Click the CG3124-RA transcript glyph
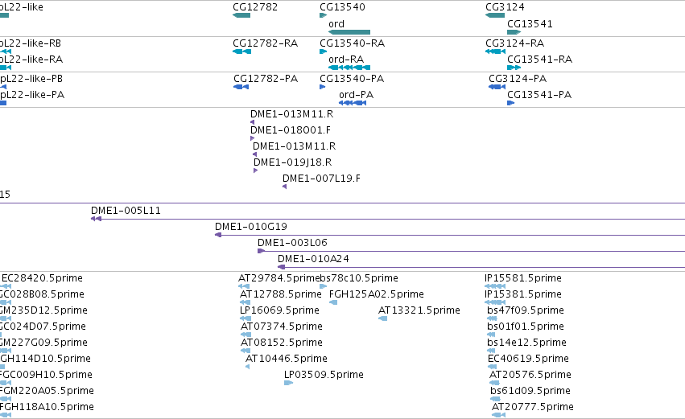Viewport: 685px width, 419px height. pyautogui.click(x=495, y=51)
